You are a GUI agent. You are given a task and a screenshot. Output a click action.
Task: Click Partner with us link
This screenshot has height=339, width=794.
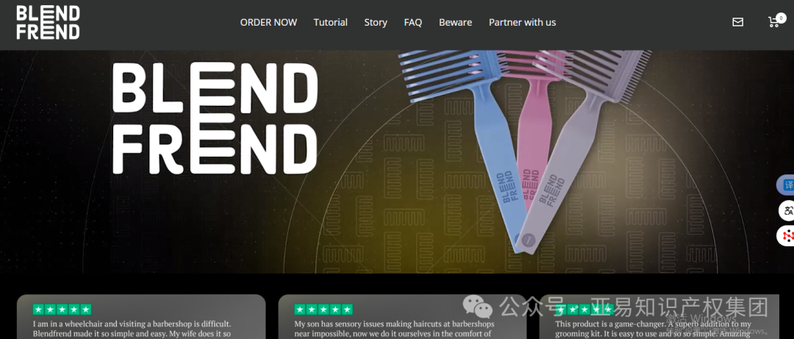pos(522,22)
